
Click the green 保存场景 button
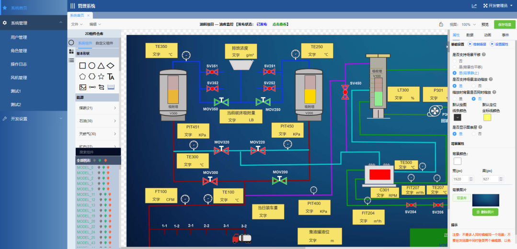pyautogui.click(x=505, y=24)
